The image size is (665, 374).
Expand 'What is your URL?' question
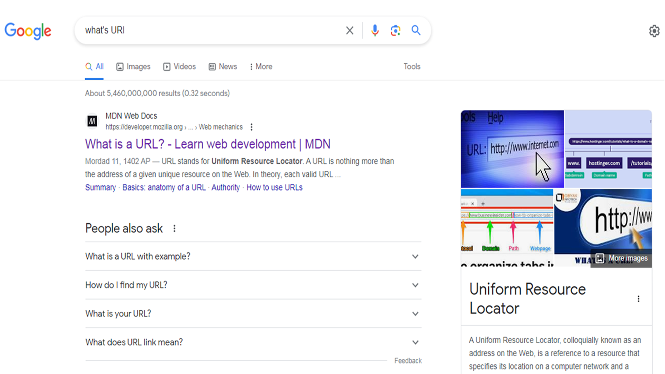coord(253,314)
